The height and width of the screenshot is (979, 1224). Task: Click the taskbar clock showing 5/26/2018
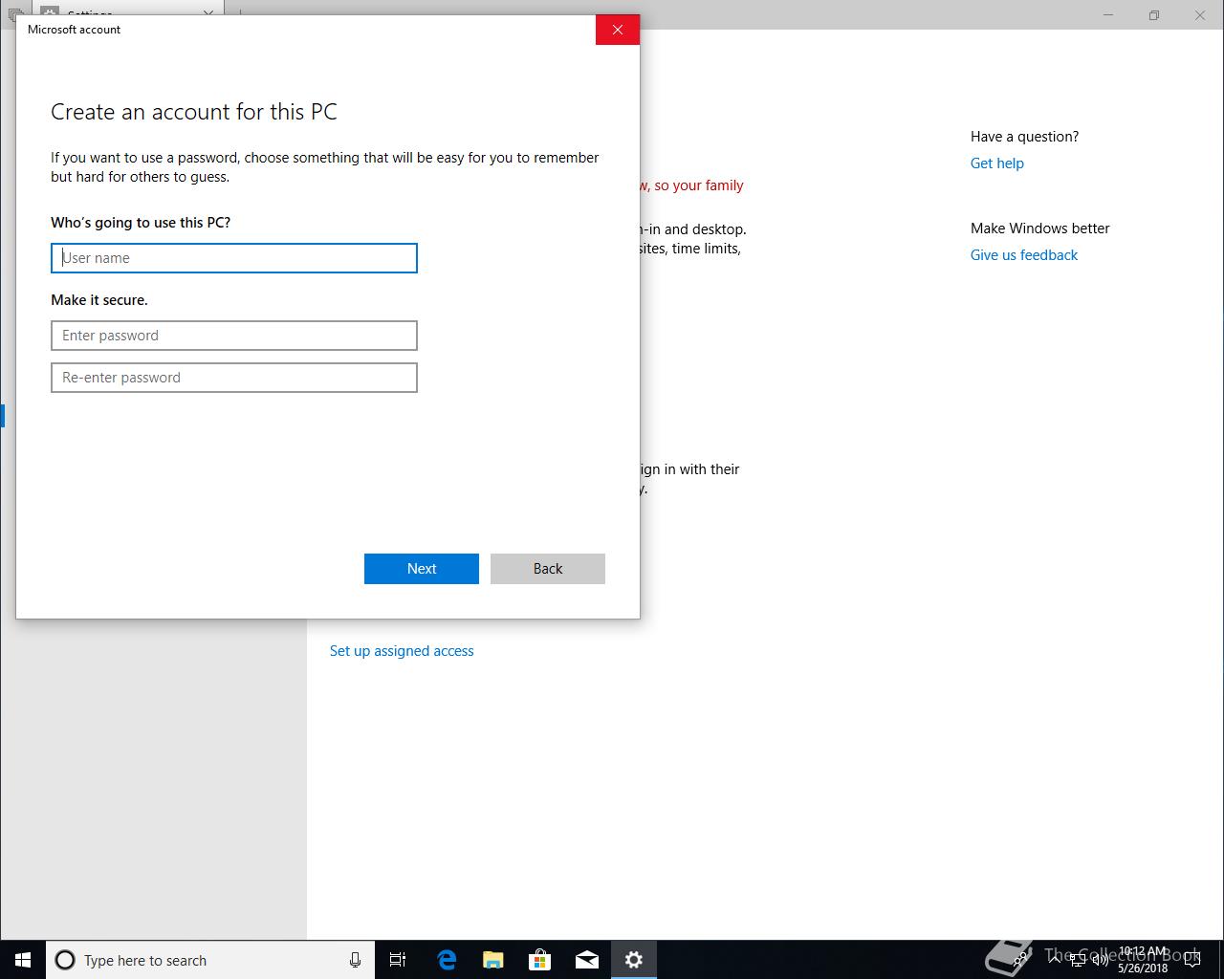pos(1143,960)
